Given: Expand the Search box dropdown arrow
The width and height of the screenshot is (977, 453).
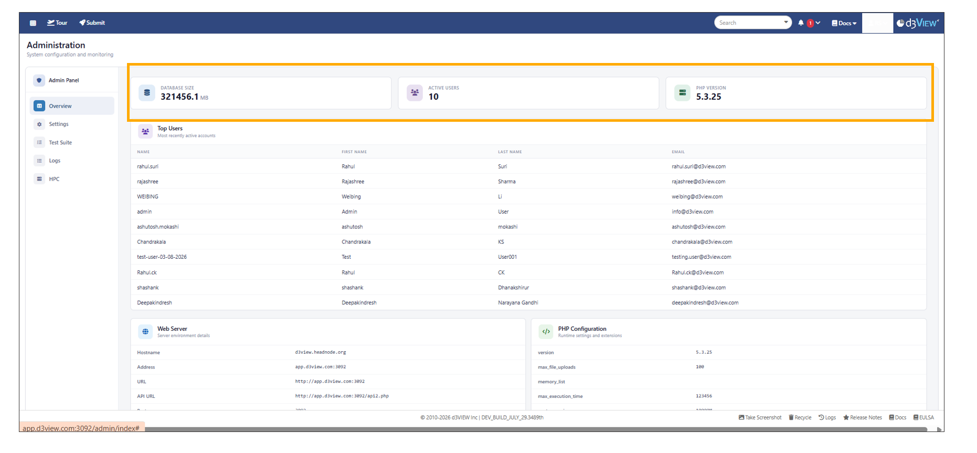Looking at the screenshot, I should [785, 23].
